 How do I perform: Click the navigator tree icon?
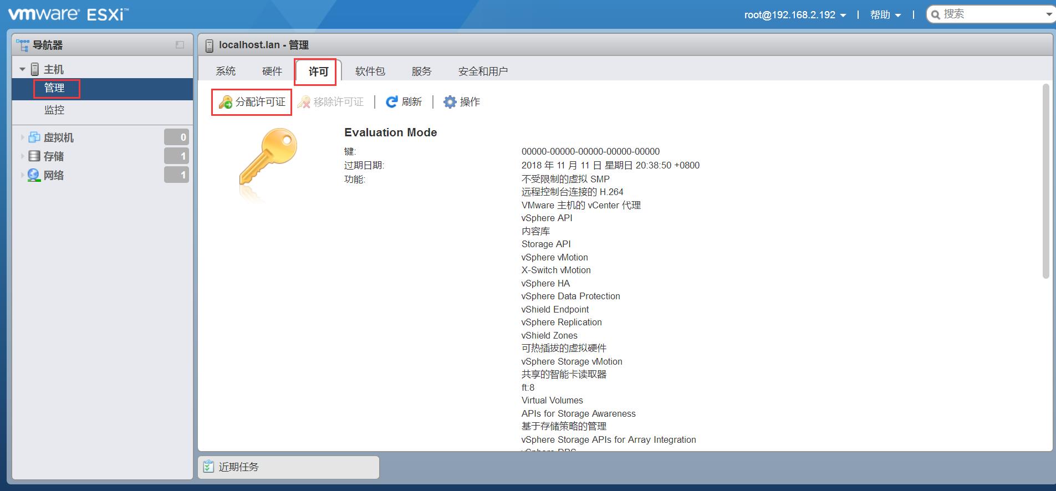click(23, 45)
